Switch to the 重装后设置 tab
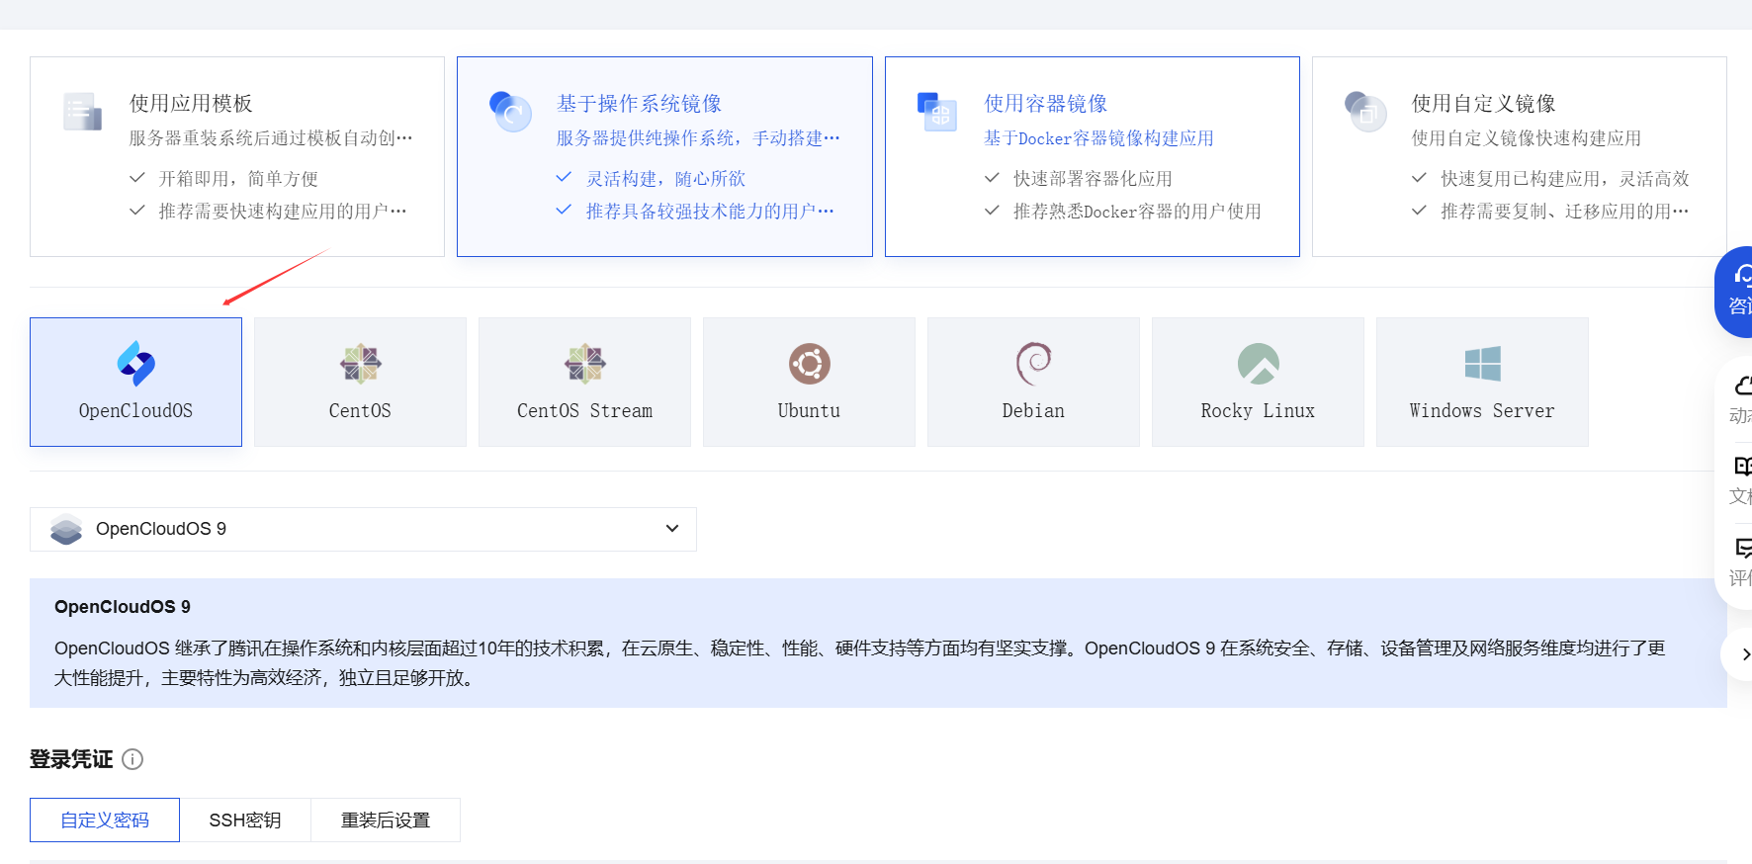 (386, 820)
